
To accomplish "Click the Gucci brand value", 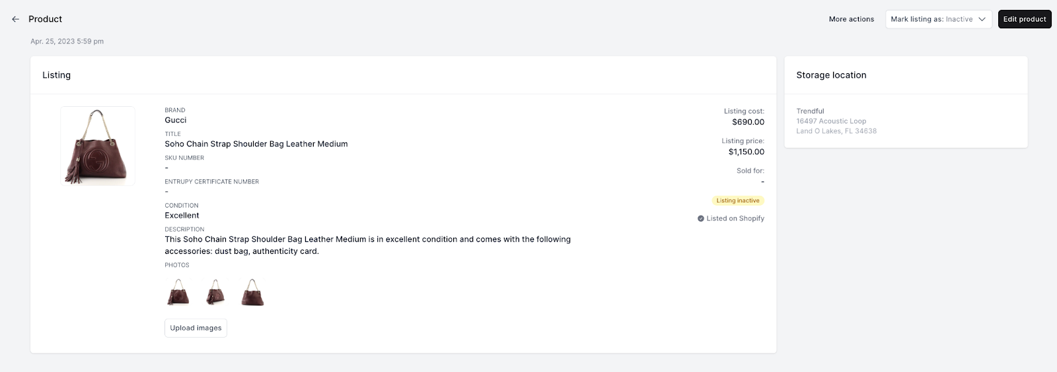I will click(176, 120).
